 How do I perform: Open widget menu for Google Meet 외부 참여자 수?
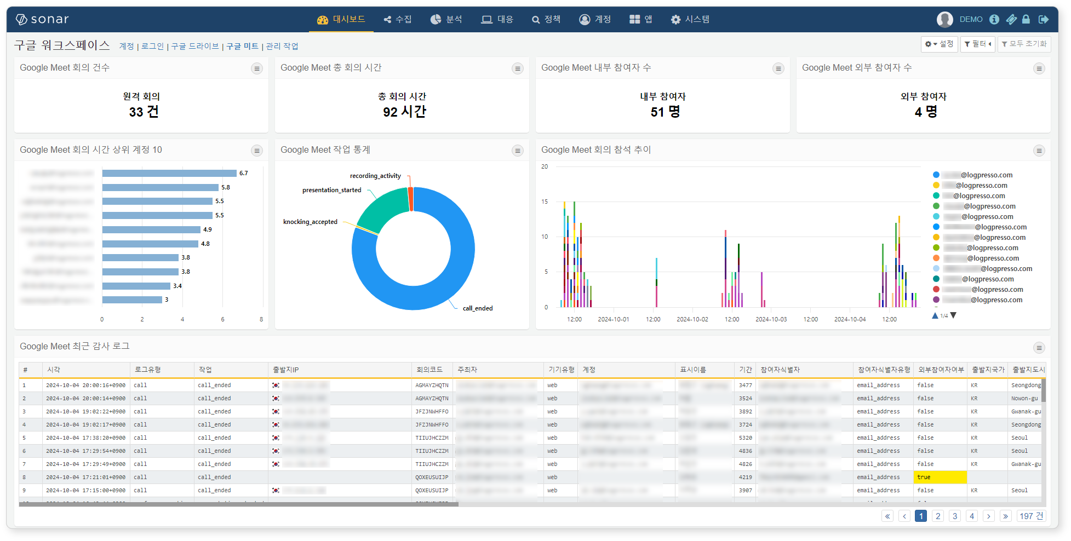[1039, 68]
